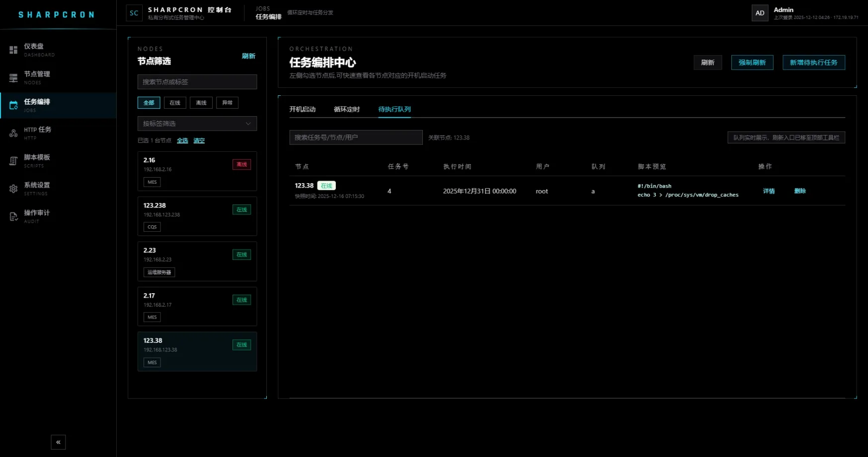The width and height of the screenshot is (868, 457).
Task: Click the 新增待执行任务 button
Action: [813, 63]
